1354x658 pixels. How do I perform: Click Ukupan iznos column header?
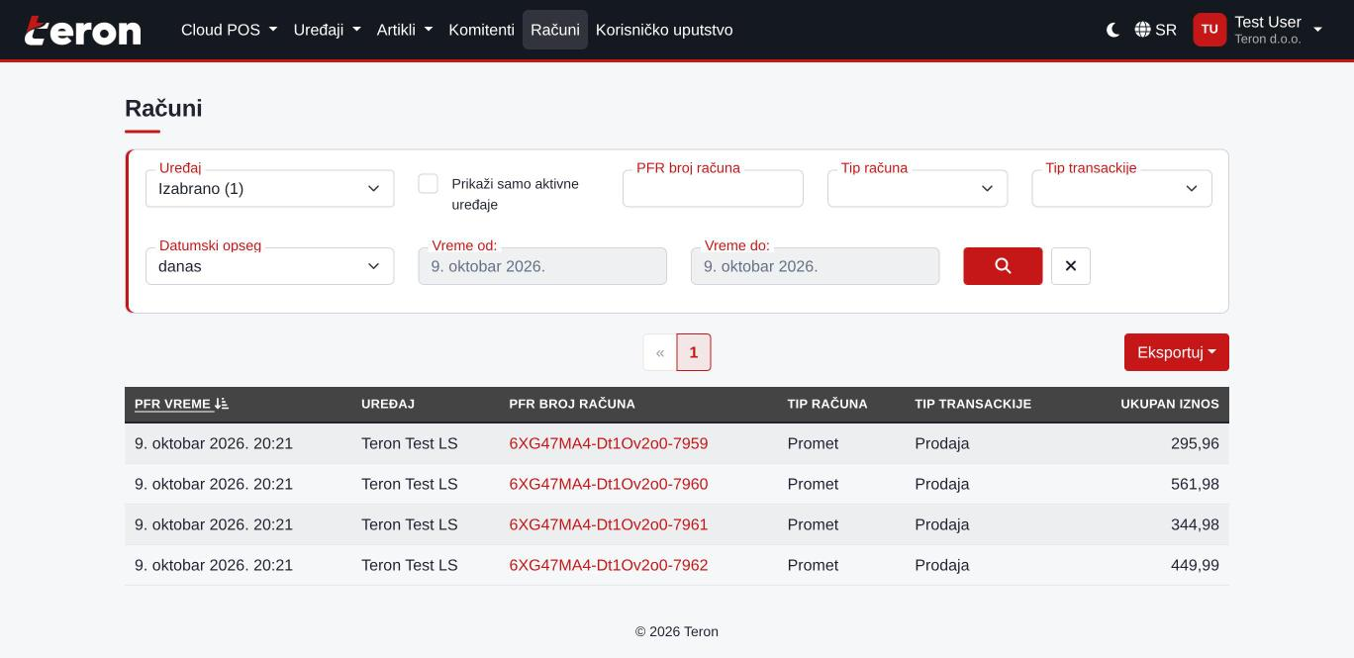point(1170,404)
